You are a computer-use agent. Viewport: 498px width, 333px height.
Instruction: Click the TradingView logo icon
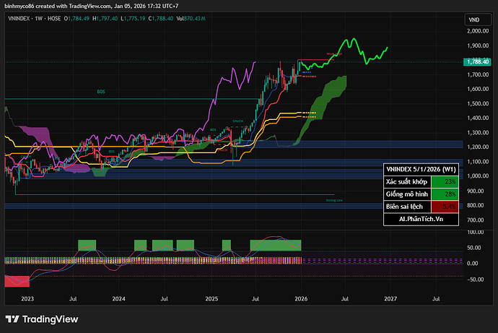click(x=12, y=319)
